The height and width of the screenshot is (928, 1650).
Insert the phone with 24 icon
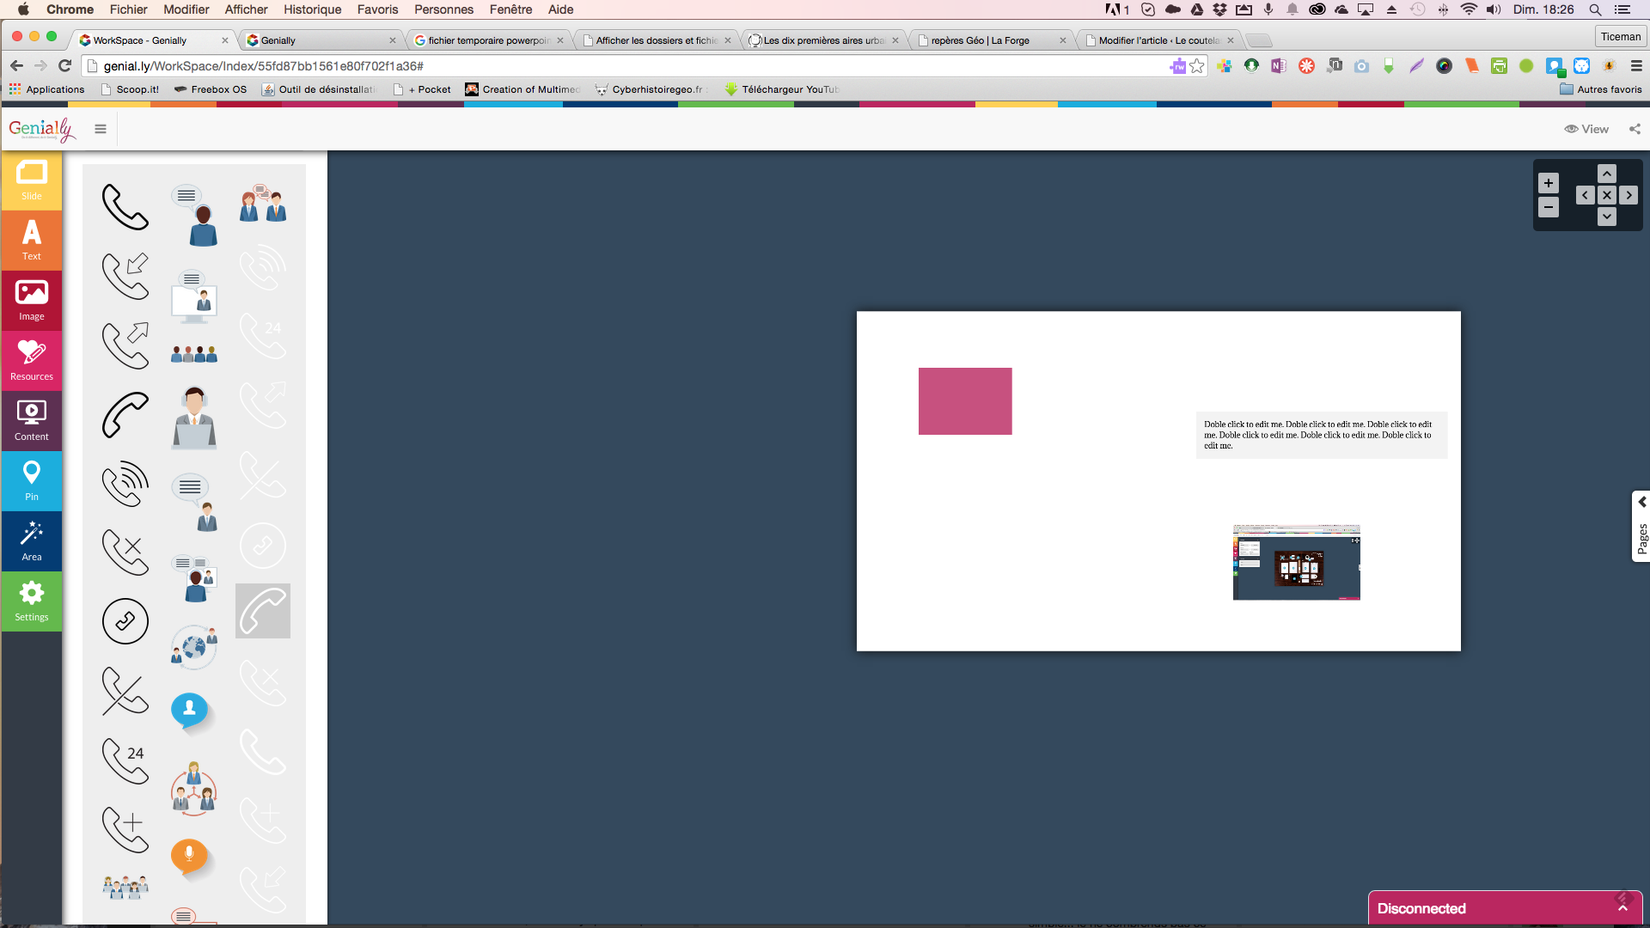pyautogui.click(x=125, y=761)
